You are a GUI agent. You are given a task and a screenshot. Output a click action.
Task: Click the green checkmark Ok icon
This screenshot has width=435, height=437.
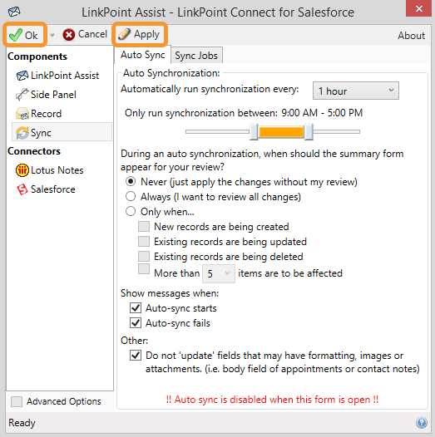point(15,35)
